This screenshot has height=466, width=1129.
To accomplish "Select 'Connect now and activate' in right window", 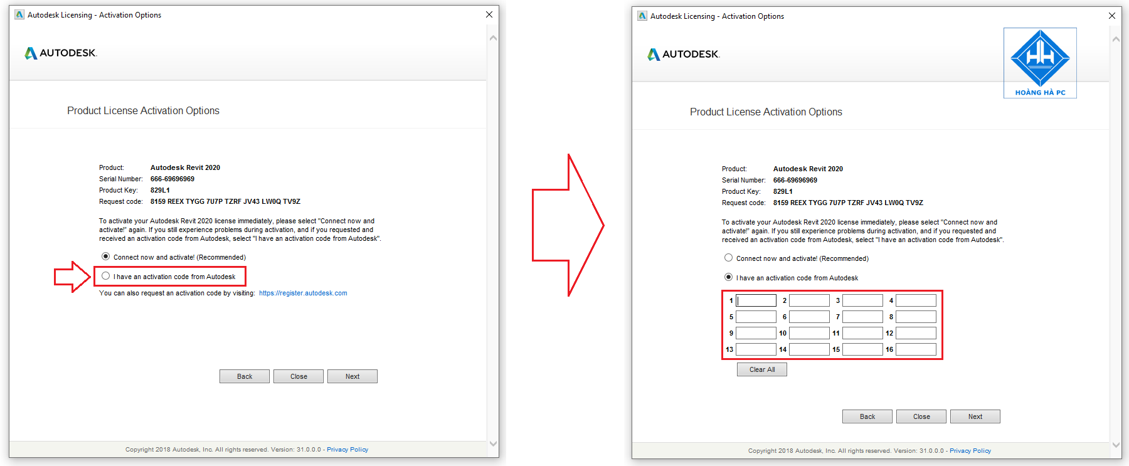I will pyautogui.click(x=728, y=258).
